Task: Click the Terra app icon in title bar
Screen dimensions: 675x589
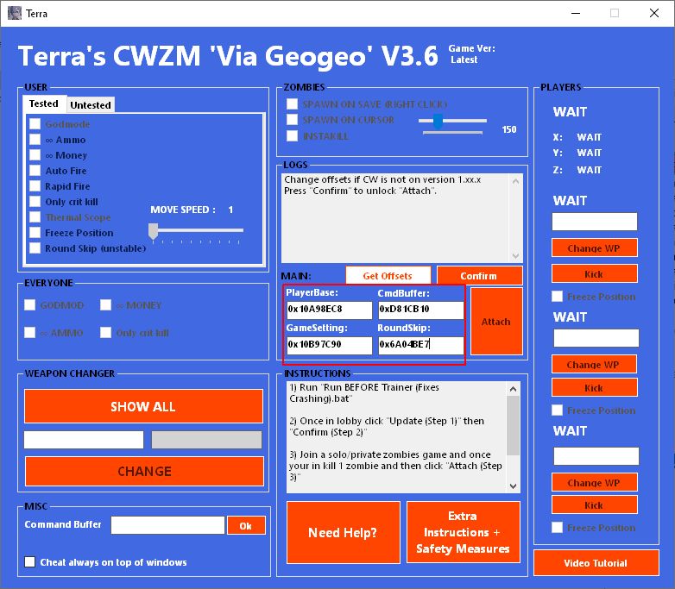Action: 14,13
